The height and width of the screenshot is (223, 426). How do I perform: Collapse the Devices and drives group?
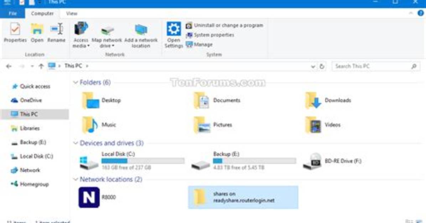pyautogui.click(x=76, y=143)
